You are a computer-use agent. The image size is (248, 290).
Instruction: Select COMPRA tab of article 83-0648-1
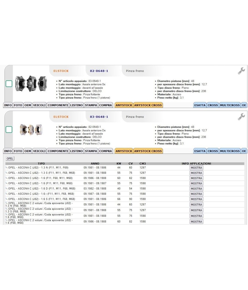pyautogui.click(x=106, y=151)
